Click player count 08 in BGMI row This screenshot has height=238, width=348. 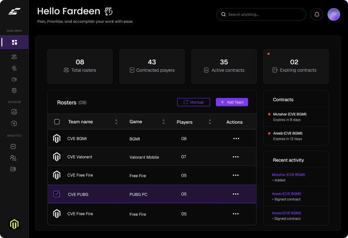click(184, 139)
